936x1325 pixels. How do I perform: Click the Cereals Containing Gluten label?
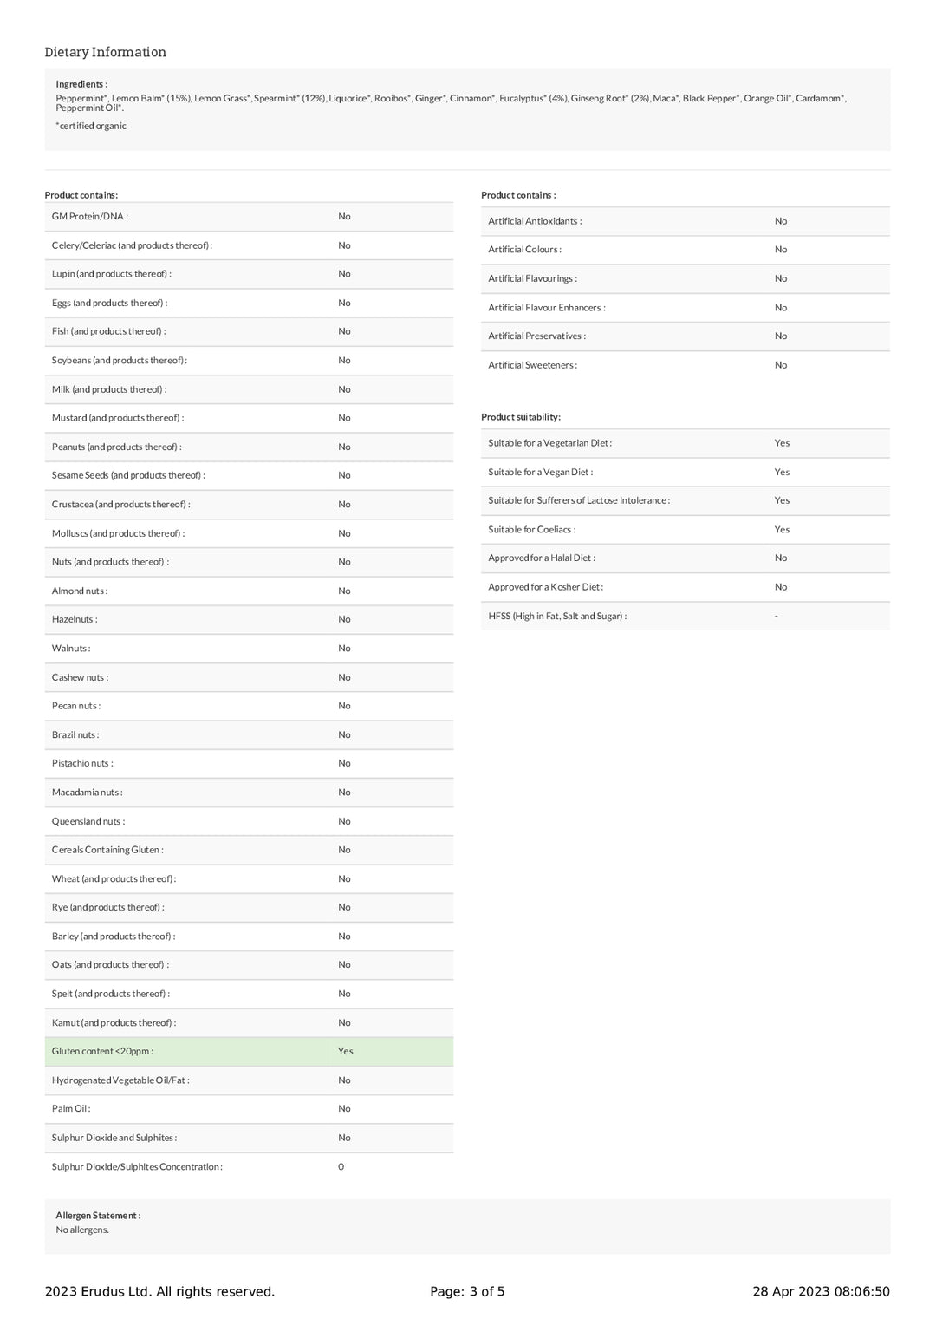pyautogui.click(x=107, y=850)
